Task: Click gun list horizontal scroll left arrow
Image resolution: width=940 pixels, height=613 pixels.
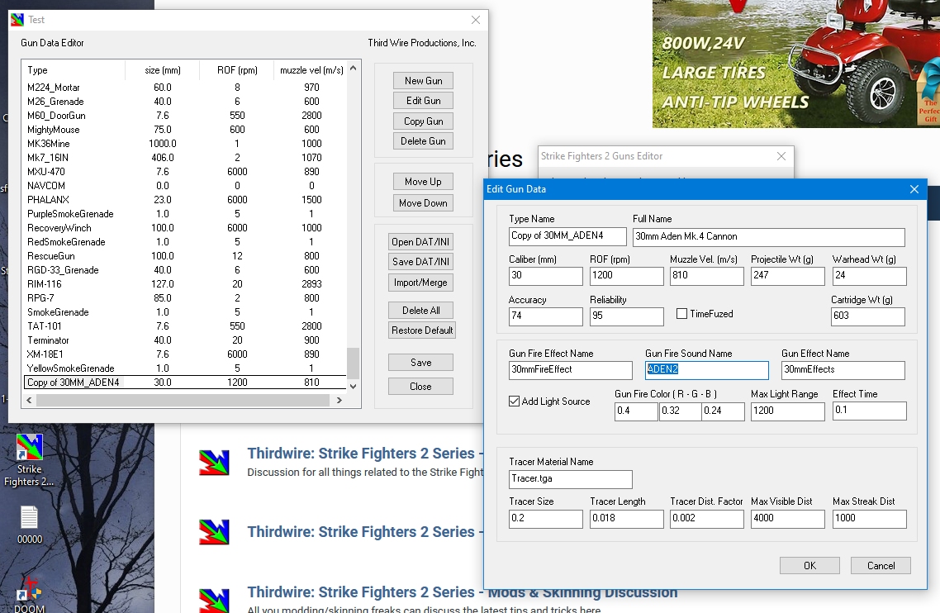Action: 30,400
